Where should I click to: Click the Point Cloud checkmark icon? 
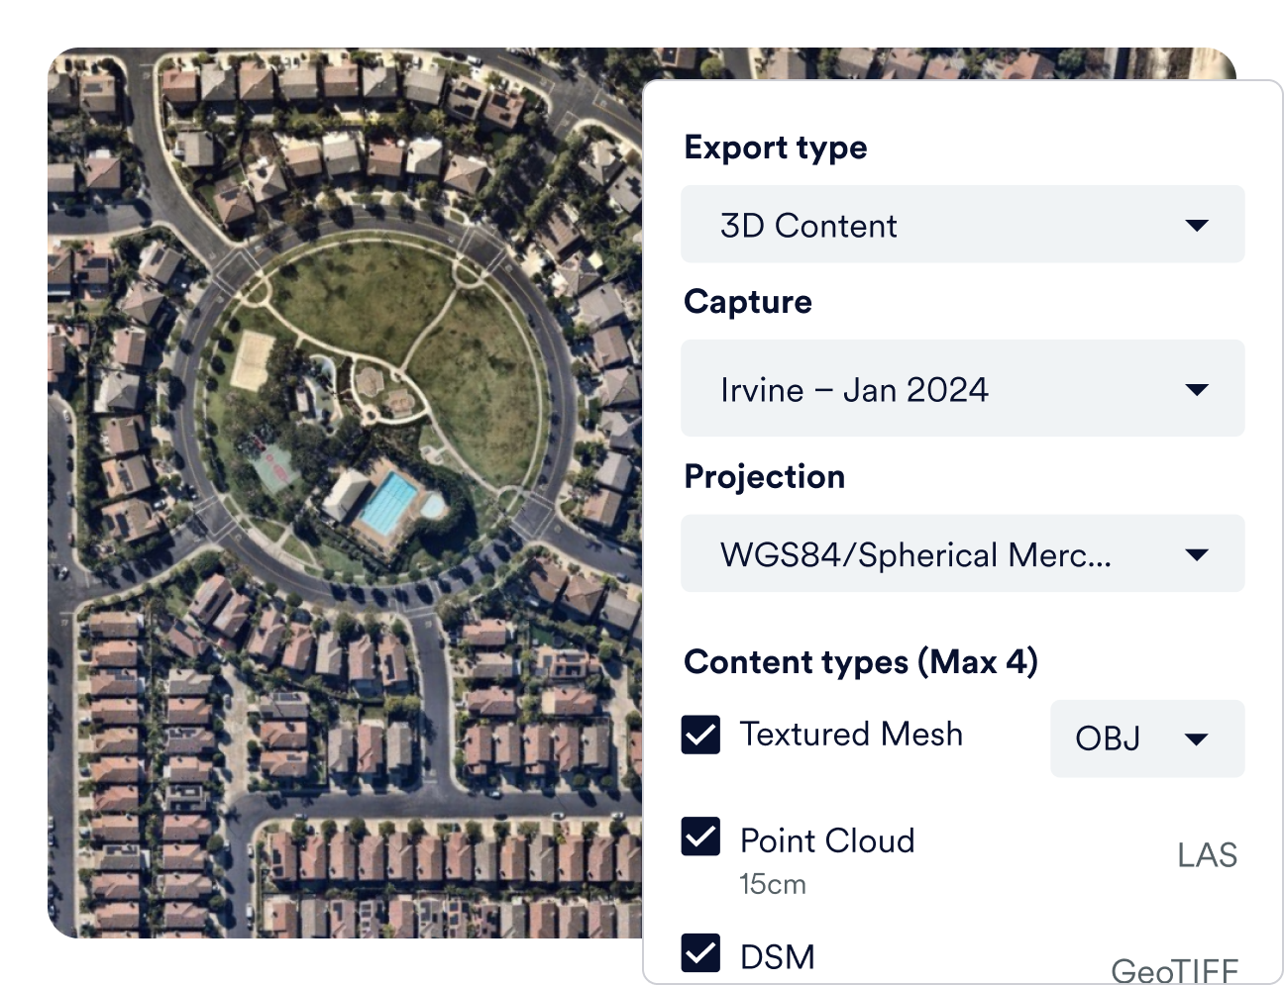click(x=701, y=838)
